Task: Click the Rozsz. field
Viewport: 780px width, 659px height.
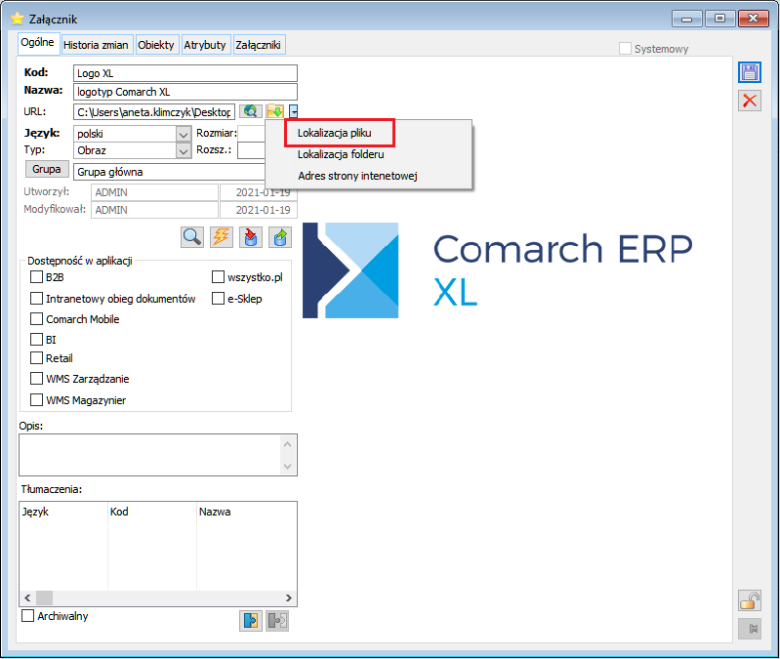Action: coord(251,150)
